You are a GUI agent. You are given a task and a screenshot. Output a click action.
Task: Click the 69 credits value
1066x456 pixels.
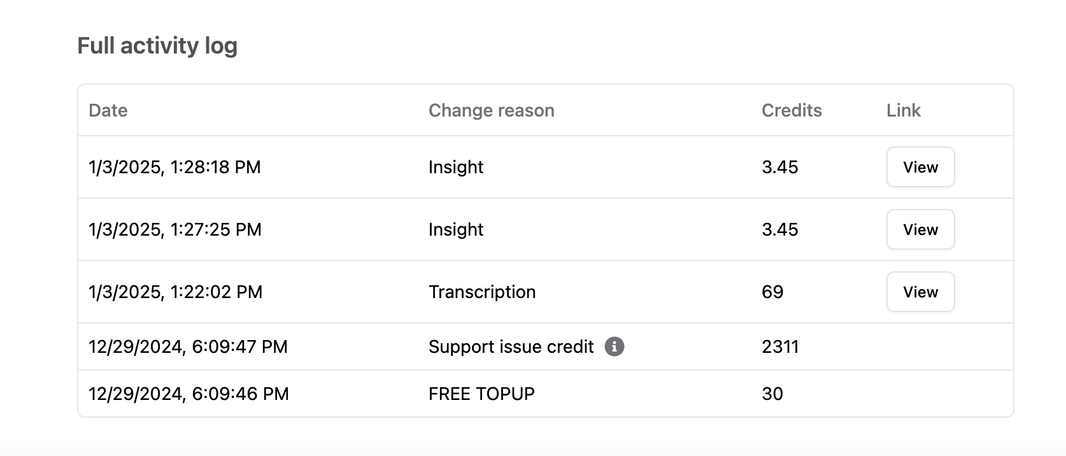coord(772,292)
